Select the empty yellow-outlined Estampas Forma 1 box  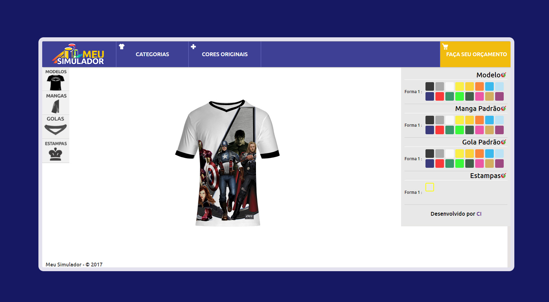[x=430, y=187]
